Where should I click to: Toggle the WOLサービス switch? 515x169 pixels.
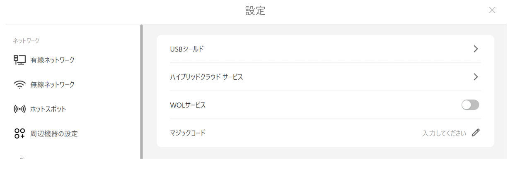click(470, 105)
